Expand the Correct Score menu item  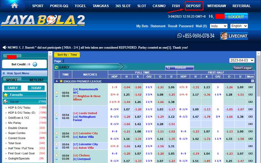[x=17, y=138]
